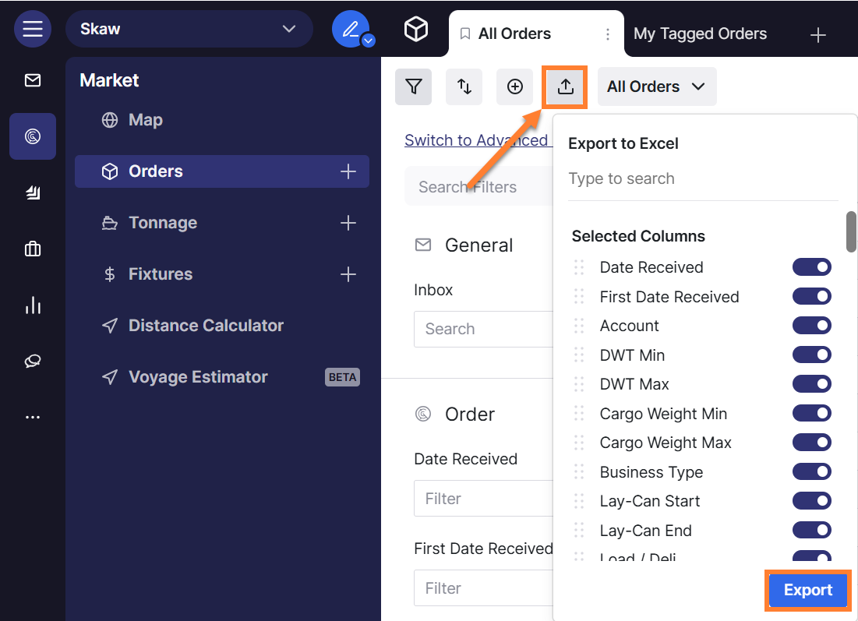Open sort options with arrows icon
858x621 pixels.
(x=464, y=86)
